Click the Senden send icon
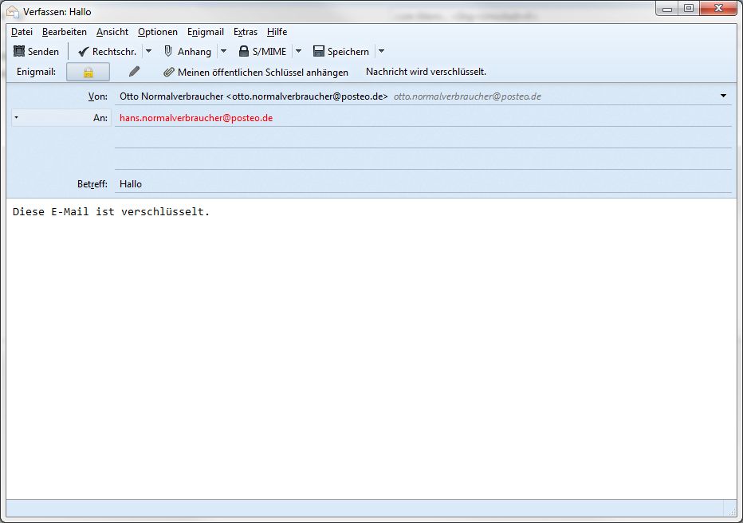The image size is (743, 523). pos(19,51)
